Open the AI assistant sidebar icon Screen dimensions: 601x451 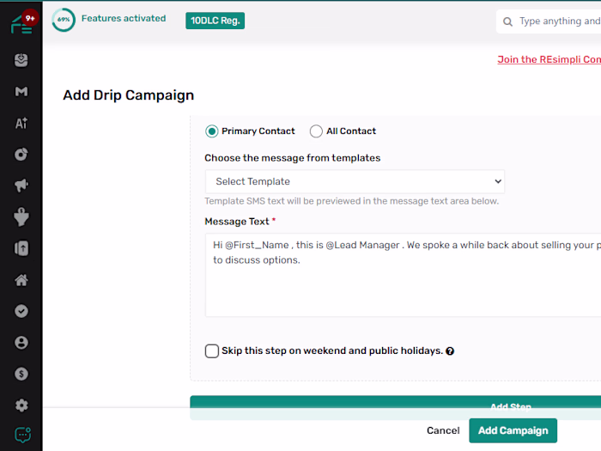tap(21, 123)
